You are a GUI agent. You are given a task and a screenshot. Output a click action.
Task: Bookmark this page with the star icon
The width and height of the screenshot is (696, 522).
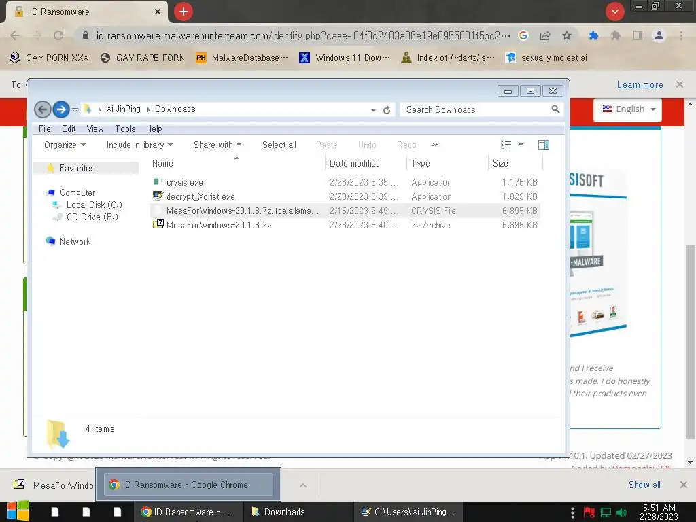tap(567, 35)
